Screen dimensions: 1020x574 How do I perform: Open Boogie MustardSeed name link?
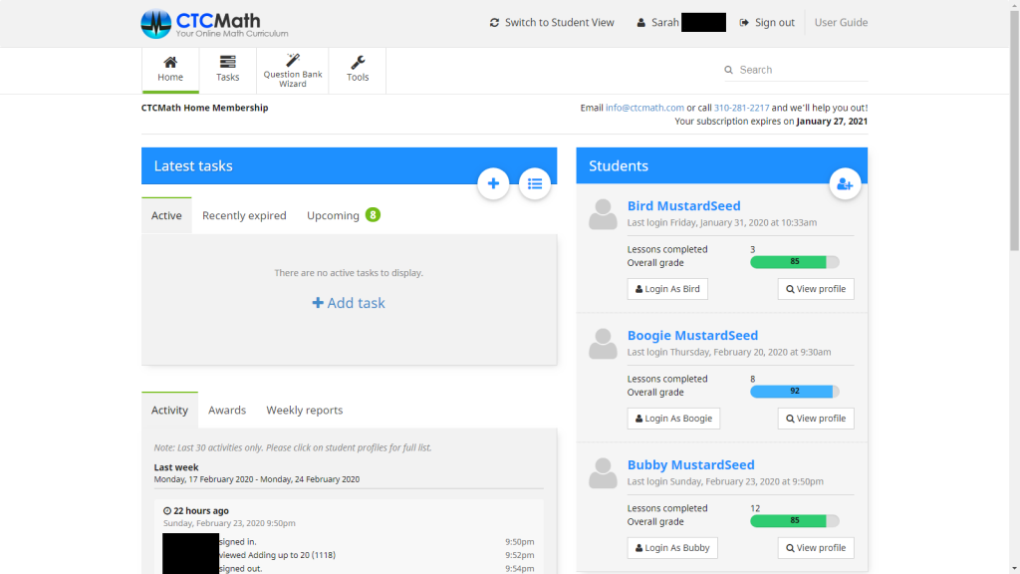pyautogui.click(x=692, y=335)
